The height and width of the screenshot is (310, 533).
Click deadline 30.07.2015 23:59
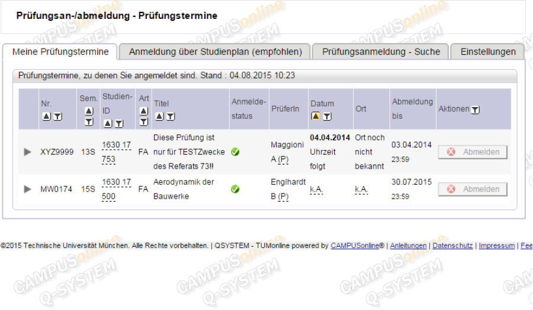(412, 189)
